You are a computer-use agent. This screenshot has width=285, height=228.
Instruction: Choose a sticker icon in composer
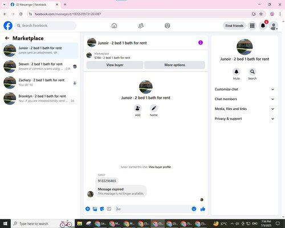(102, 209)
